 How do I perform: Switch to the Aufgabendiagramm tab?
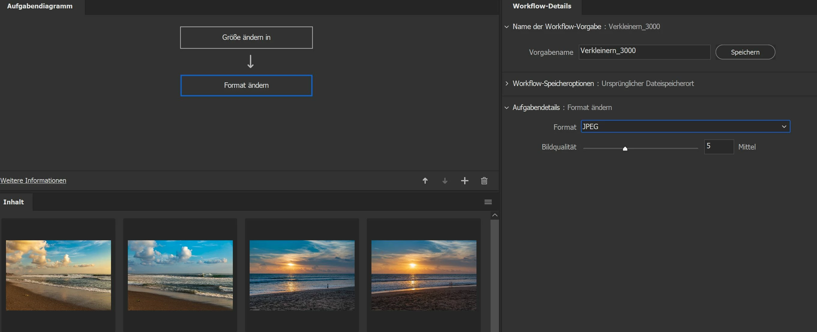40,6
